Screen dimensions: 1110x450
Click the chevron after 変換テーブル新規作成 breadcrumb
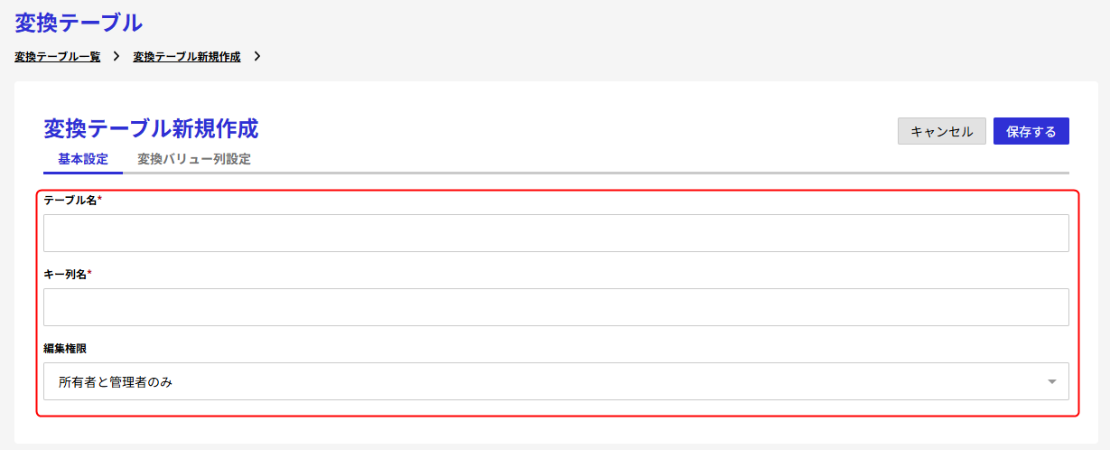click(x=257, y=57)
